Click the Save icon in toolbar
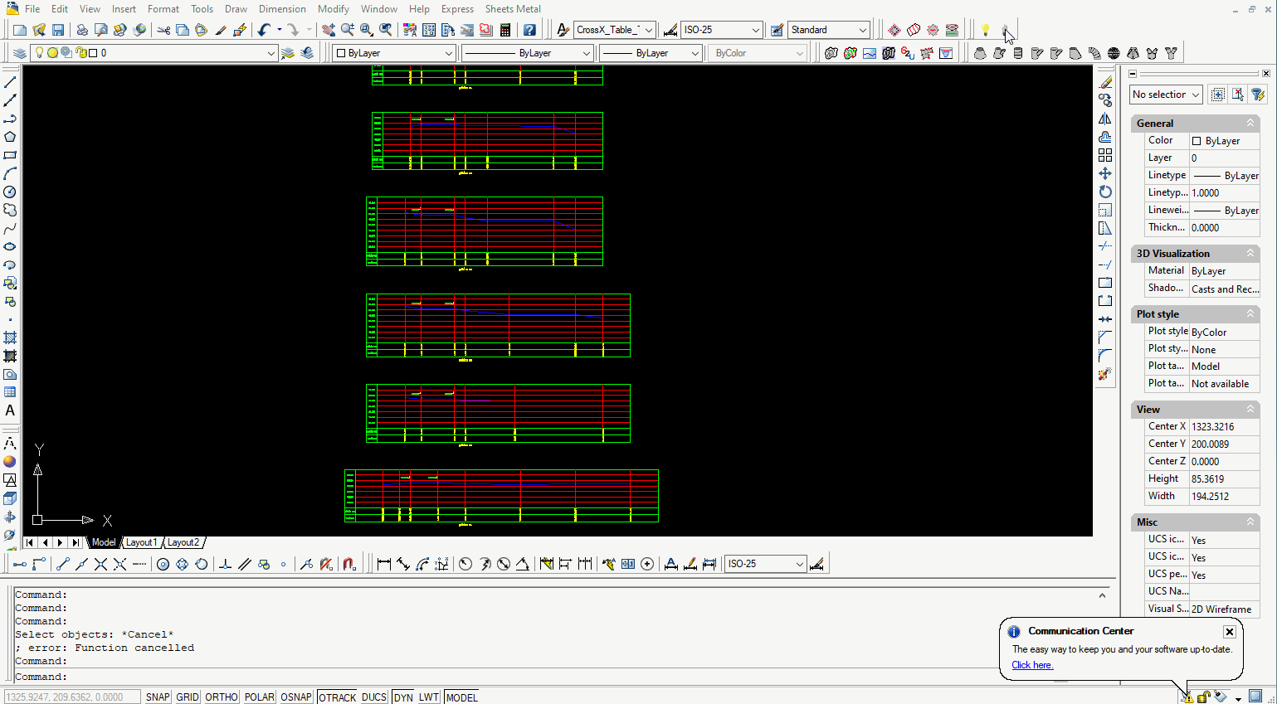 (x=58, y=30)
